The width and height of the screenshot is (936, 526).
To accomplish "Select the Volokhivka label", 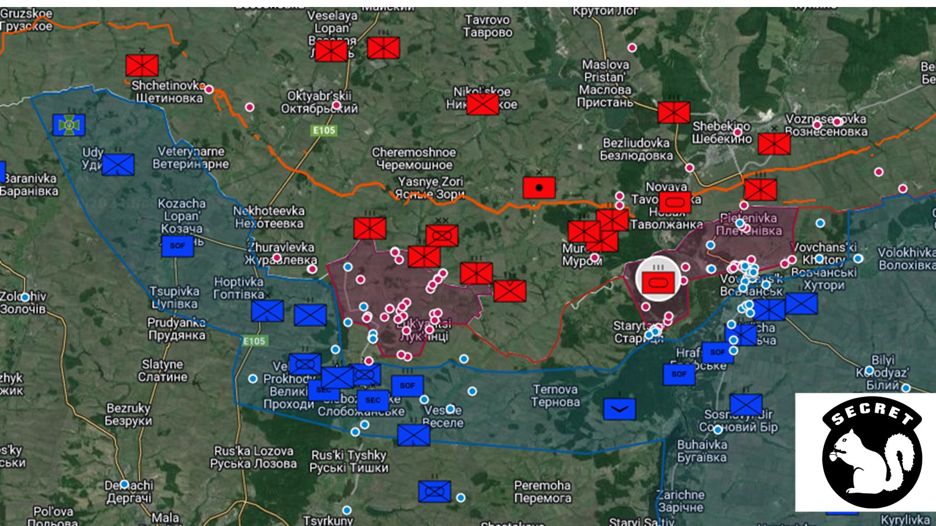I will (907, 258).
